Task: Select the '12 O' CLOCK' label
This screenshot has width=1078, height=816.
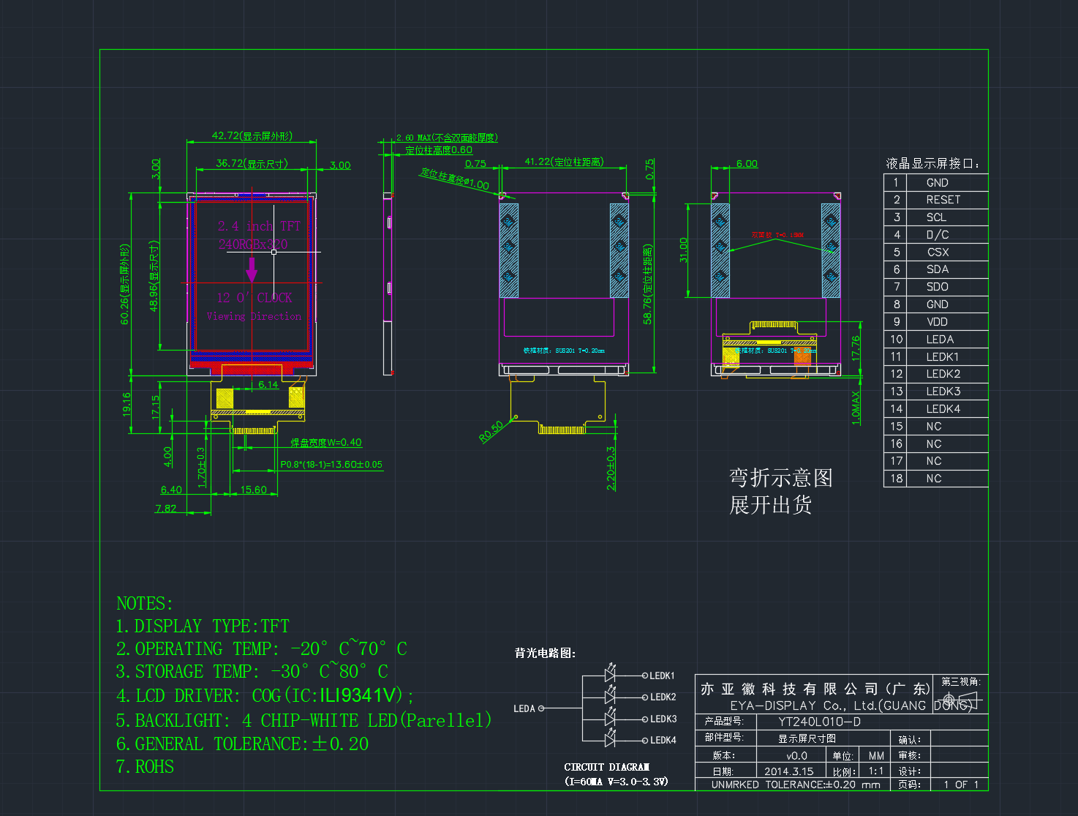Action: (255, 298)
